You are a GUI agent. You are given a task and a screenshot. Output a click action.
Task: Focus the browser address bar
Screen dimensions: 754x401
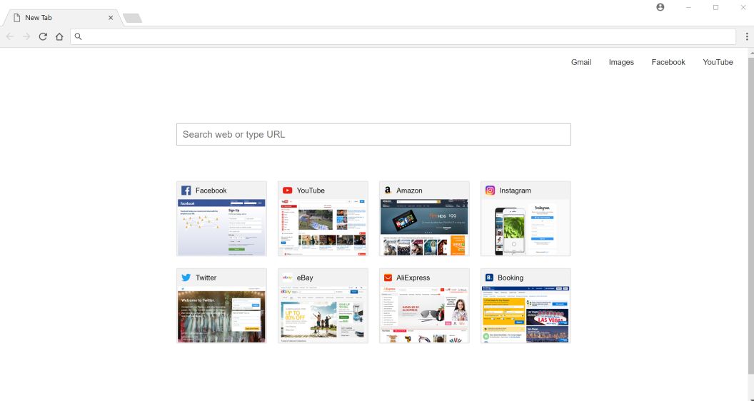pyautogui.click(x=403, y=36)
